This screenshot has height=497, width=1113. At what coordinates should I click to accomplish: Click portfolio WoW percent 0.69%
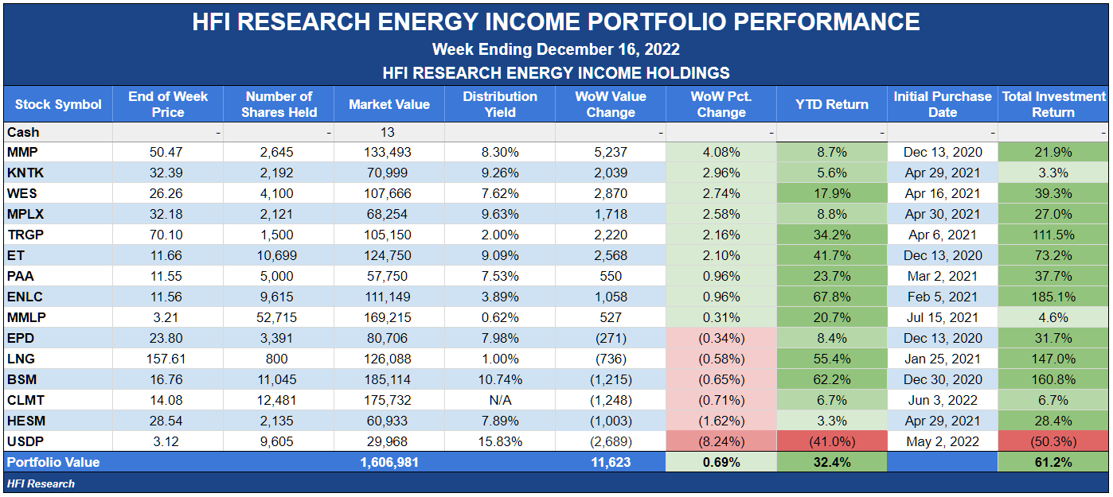click(x=721, y=462)
